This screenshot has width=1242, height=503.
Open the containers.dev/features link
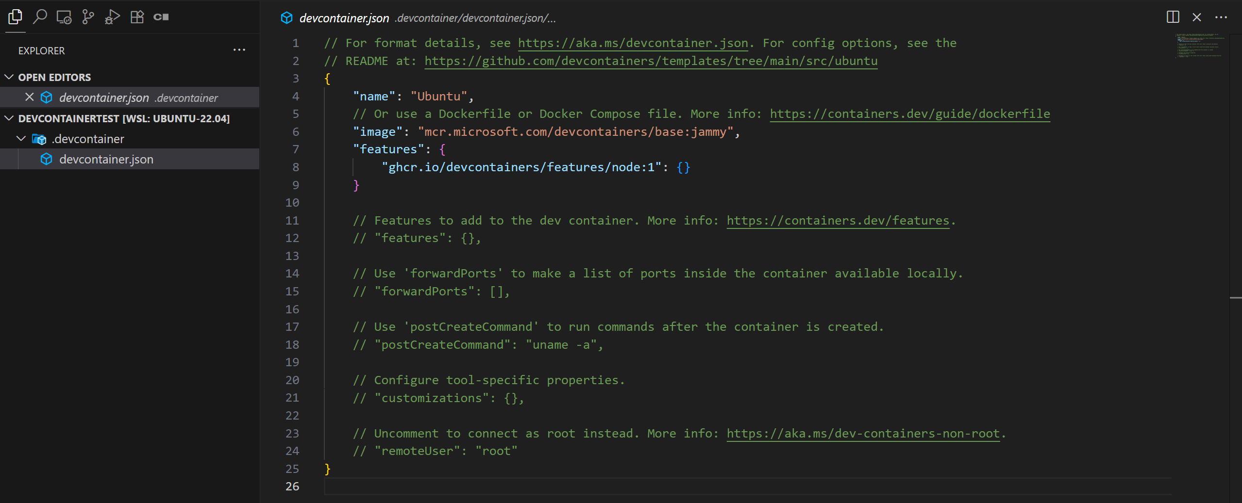point(838,221)
